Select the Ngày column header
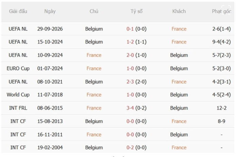 pos(50,12)
